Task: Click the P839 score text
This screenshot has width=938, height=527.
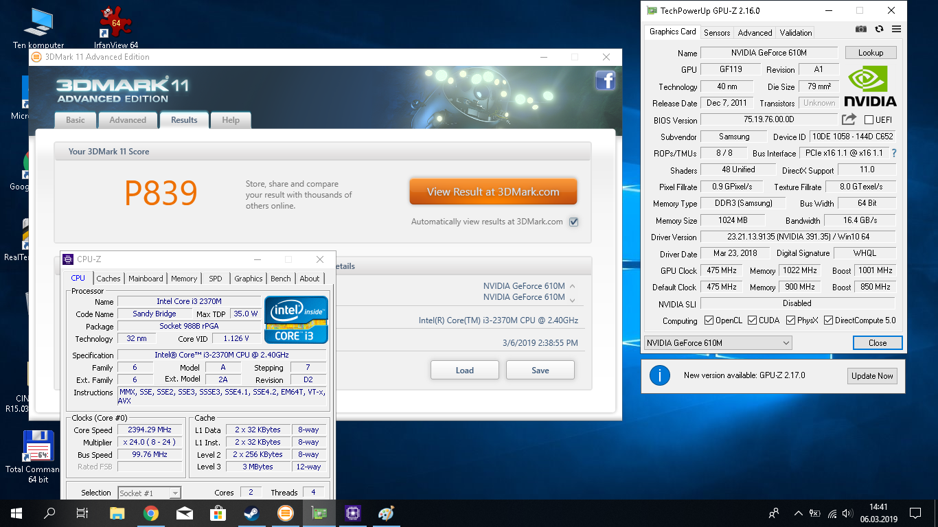Action: pyautogui.click(x=161, y=193)
